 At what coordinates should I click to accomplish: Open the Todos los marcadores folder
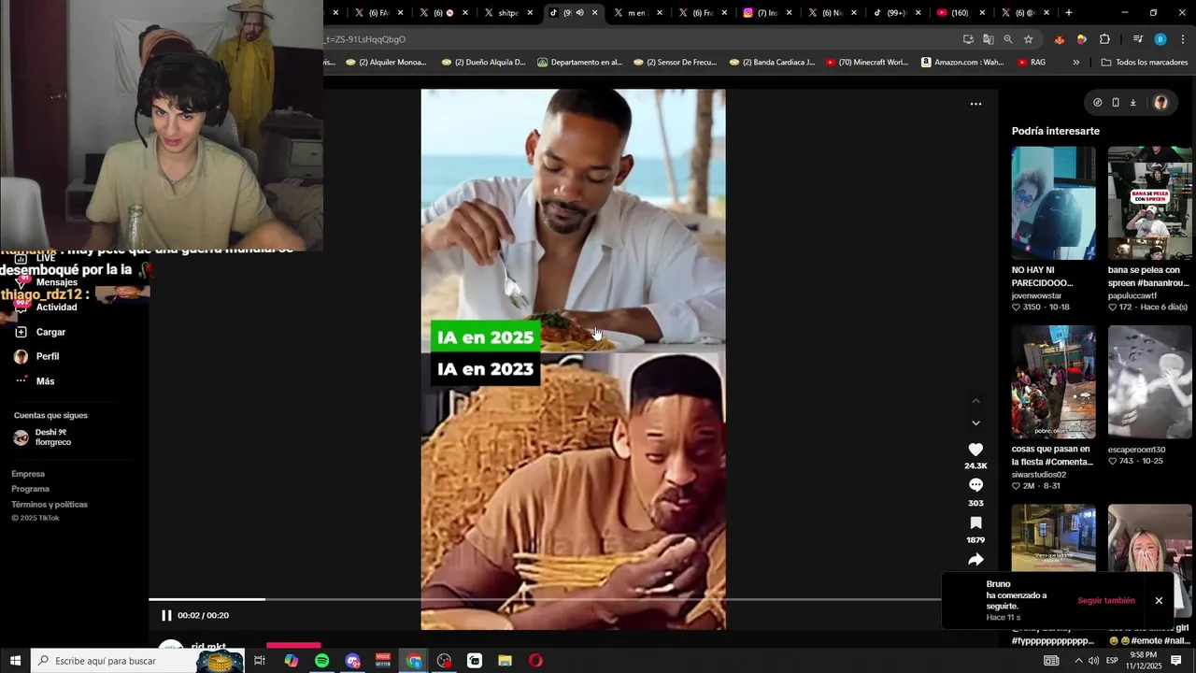[1145, 63]
